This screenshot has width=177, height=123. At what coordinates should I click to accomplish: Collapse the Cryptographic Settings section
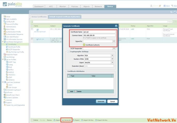tap(69, 51)
